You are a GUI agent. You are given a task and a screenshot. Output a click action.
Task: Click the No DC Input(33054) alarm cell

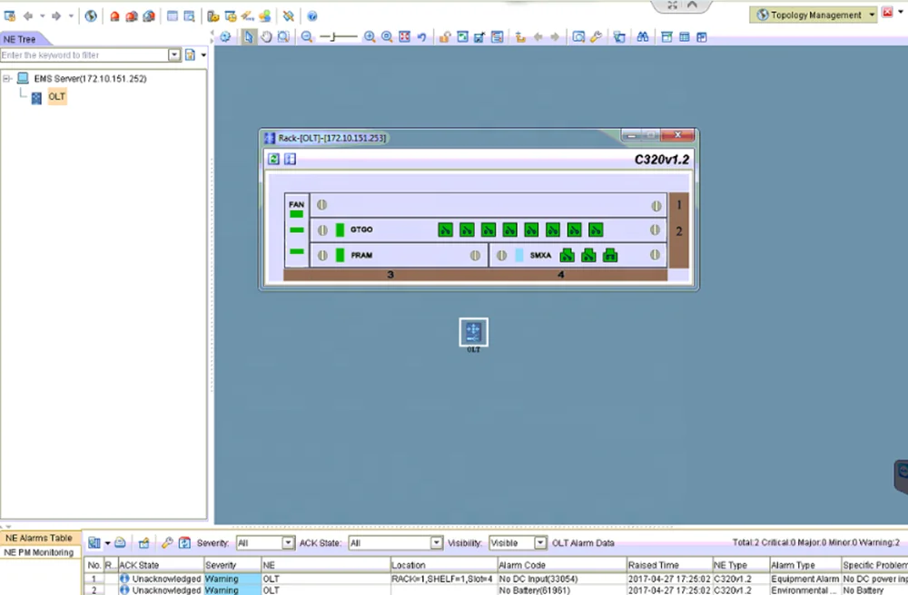coord(561,579)
